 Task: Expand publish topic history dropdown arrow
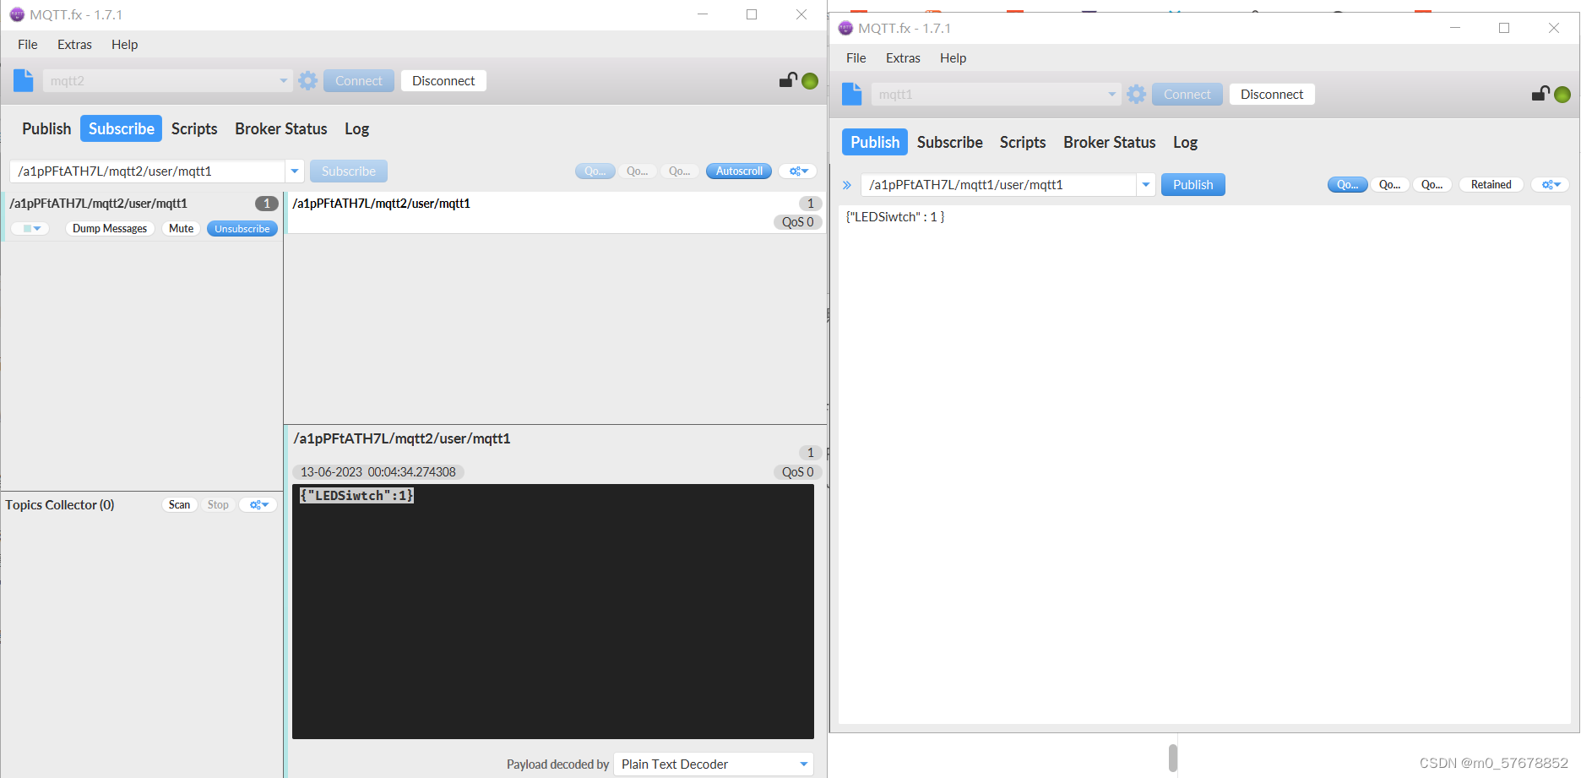coord(1146,185)
